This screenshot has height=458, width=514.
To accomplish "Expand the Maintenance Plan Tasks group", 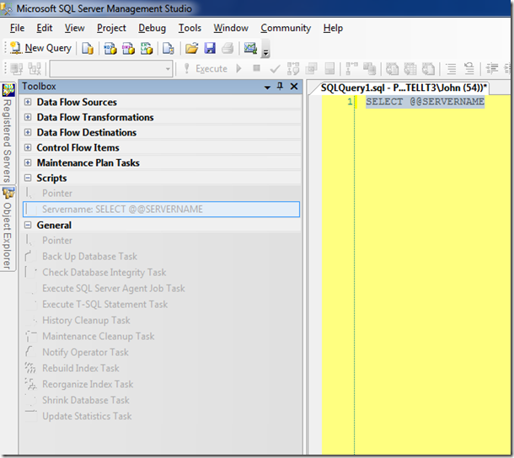I will coord(28,162).
